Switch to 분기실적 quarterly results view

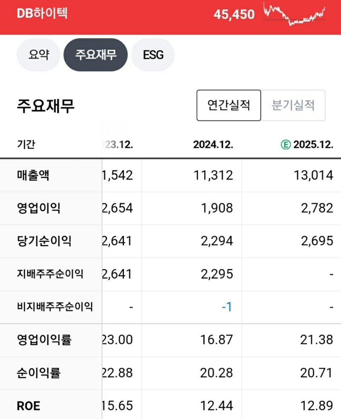coord(294,105)
